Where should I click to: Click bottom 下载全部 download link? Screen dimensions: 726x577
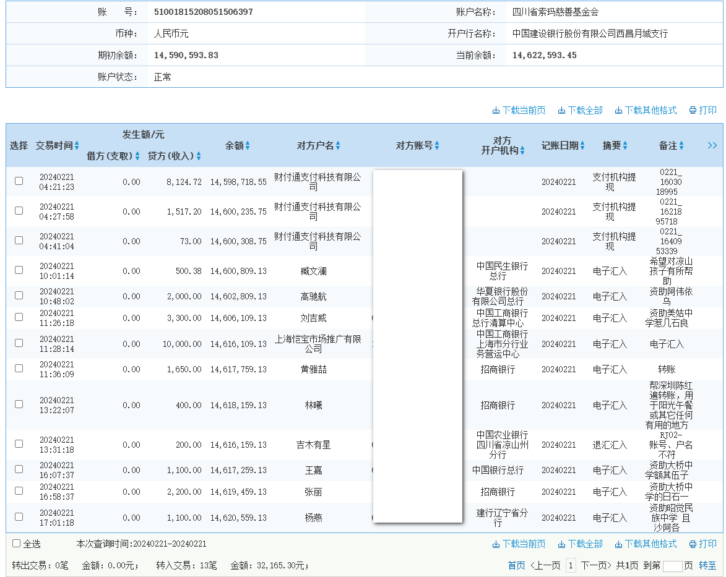[x=580, y=544]
